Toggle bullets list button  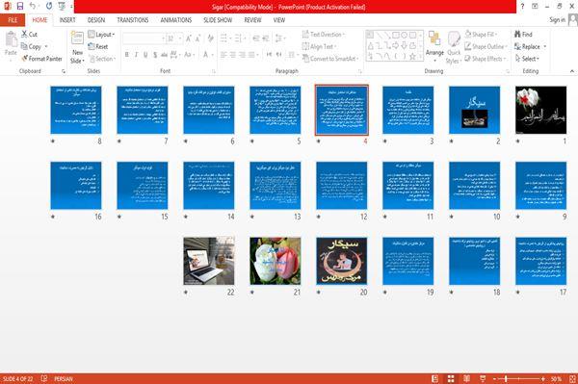pyautogui.click(x=224, y=38)
